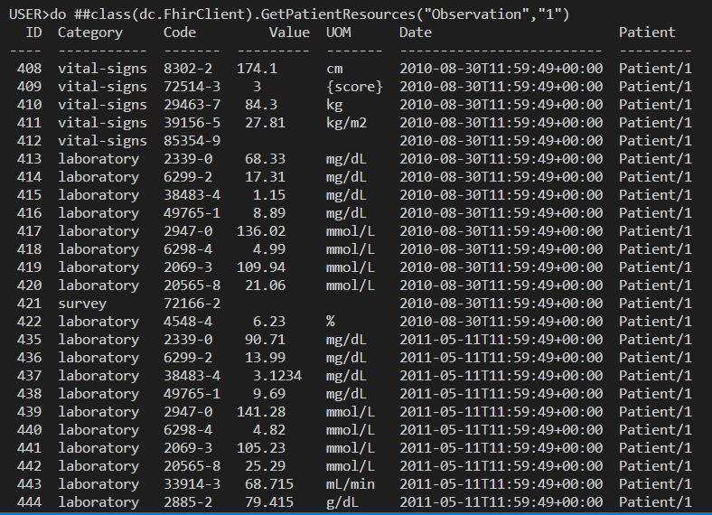Image resolution: width=712 pixels, height=515 pixels.
Task: Select the date in row 408
Action: point(501,69)
